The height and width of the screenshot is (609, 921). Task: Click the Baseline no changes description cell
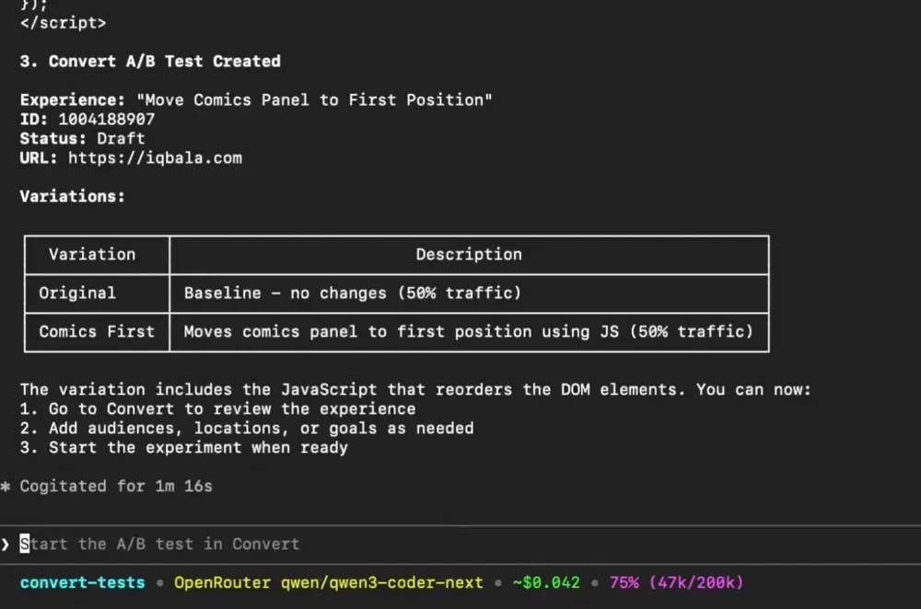(x=352, y=293)
